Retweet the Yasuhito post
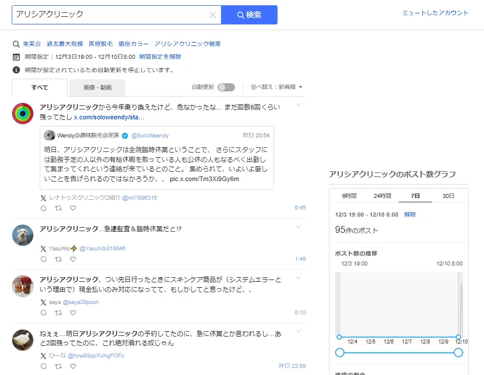This screenshot has height=375, width=484. click(58, 259)
